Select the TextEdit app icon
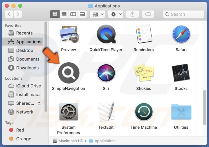The width and height of the screenshot is (209, 147). tap(106, 111)
